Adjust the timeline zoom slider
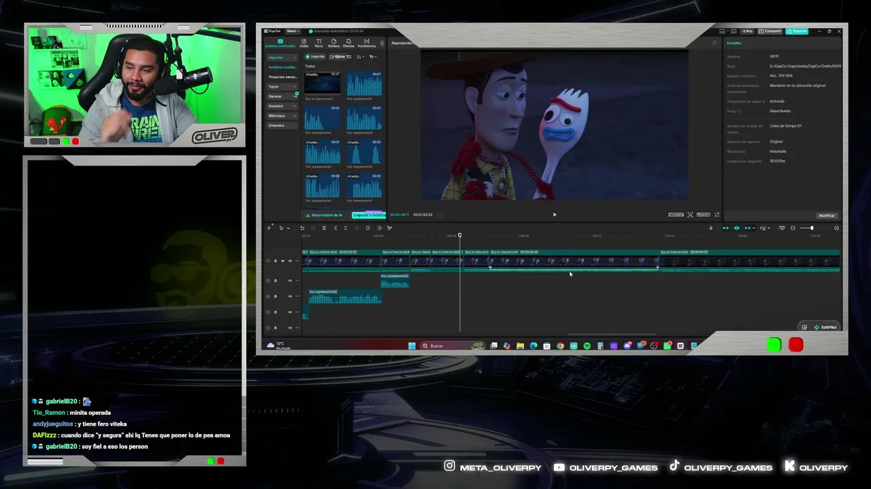The height and width of the screenshot is (489, 871). point(812,228)
